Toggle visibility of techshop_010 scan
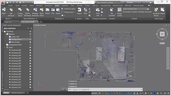The width and height of the screenshot is (171, 96). (30, 77)
